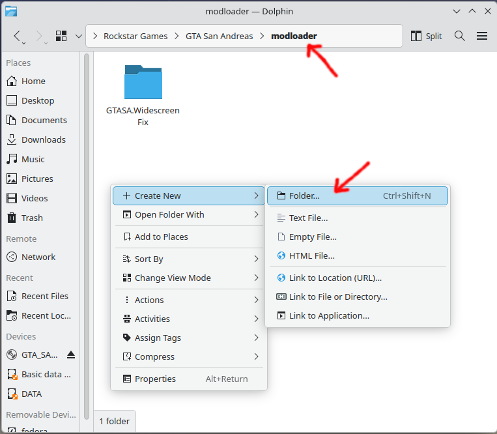497x434 pixels.
Task: Open Network under Remote
Action: [40, 257]
